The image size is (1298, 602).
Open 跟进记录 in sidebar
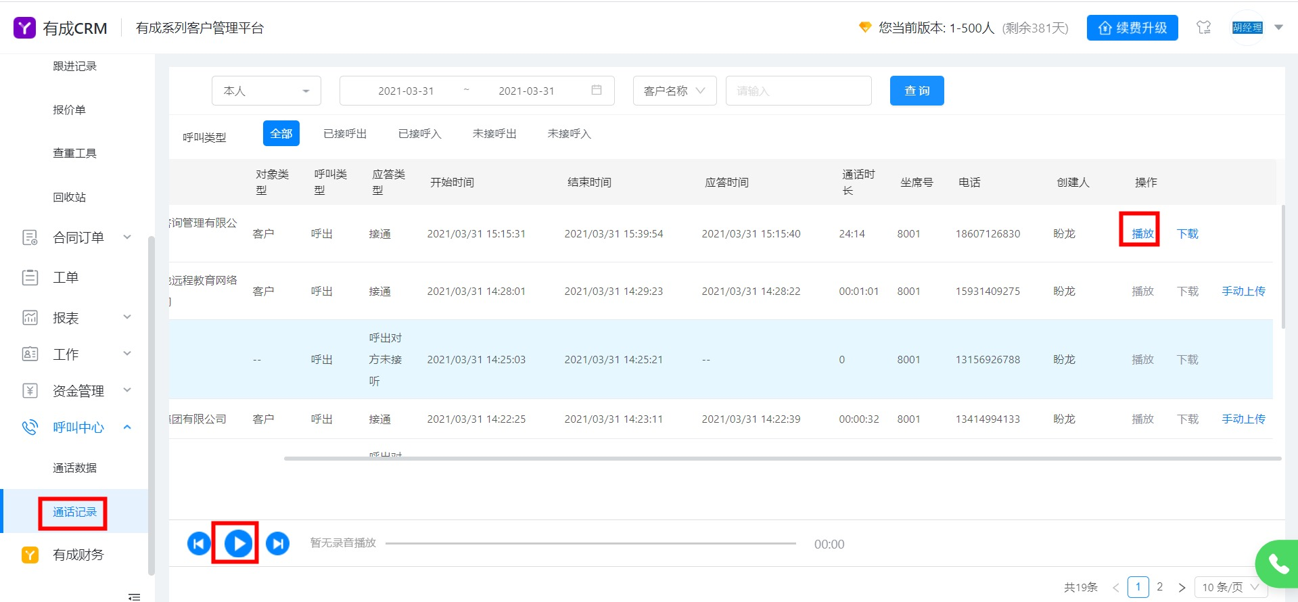pos(74,66)
